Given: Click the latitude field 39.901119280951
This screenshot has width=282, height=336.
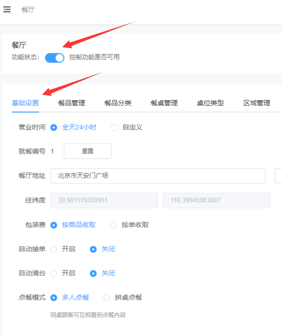Looking at the screenshot, I should coord(104,200).
